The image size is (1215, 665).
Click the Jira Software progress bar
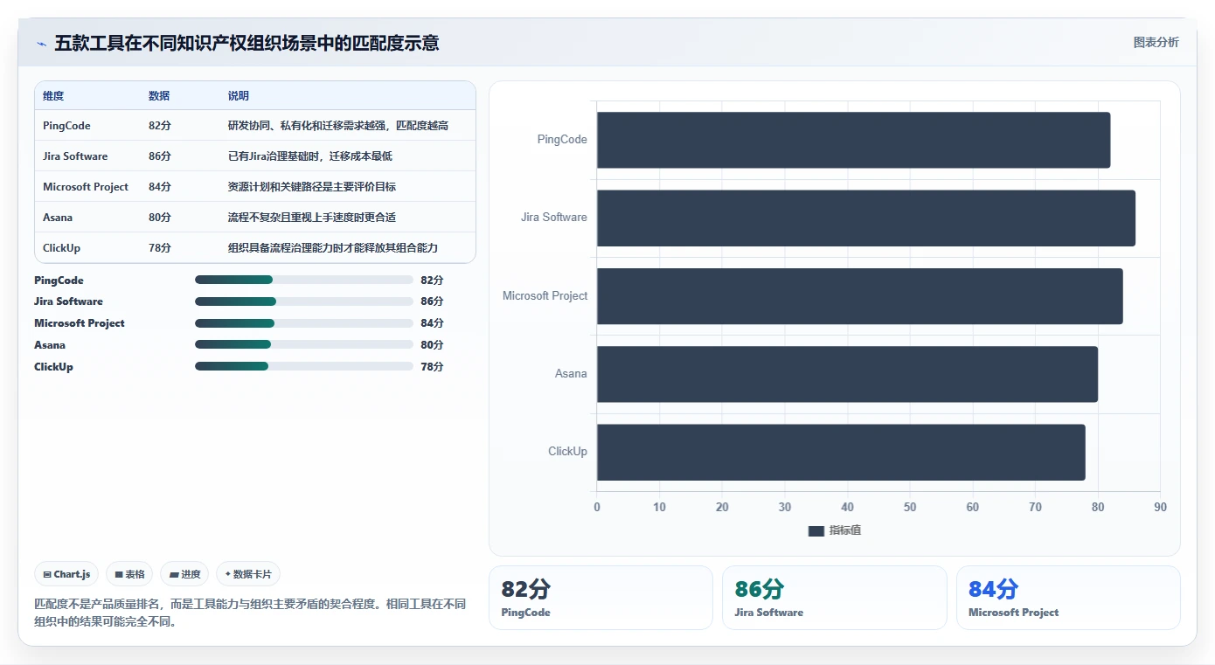(x=304, y=301)
